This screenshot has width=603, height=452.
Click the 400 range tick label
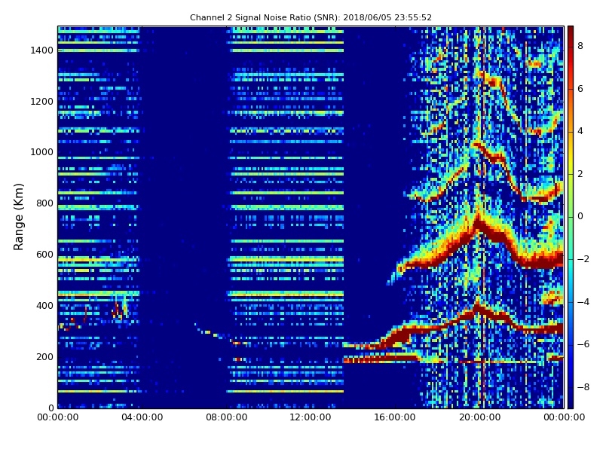tap(44, 306)
